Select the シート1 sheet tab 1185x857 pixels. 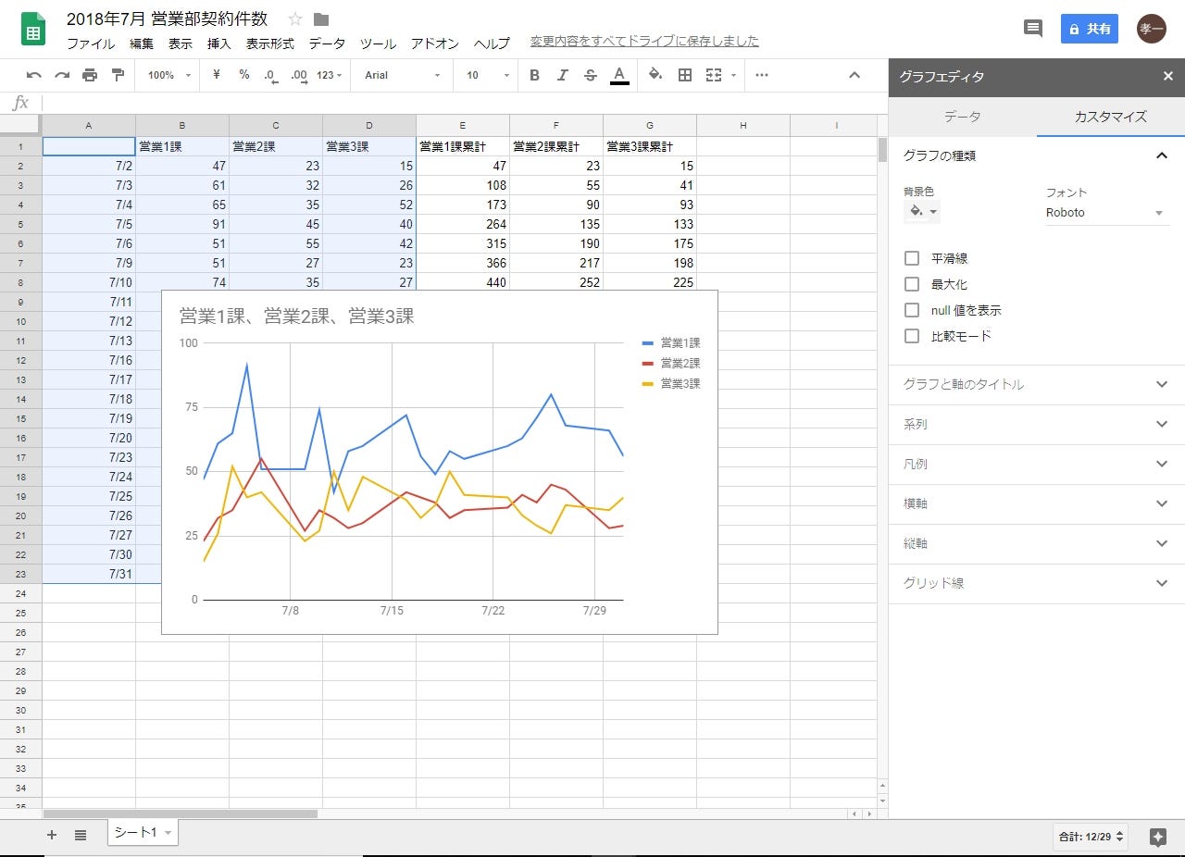tap(143, 833)
